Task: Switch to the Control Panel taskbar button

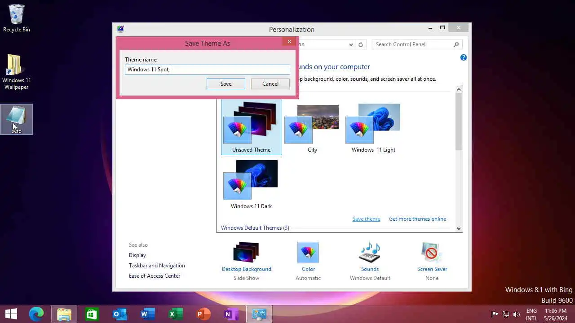Action: [259, 314]
